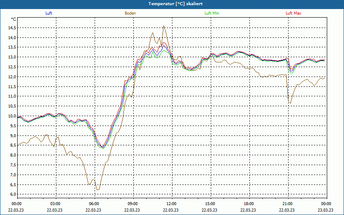Viewport: 344px width, 215px height.
Task: Click the chart title Temperatur [°C] skaliert
Action: tap(175, 4)
